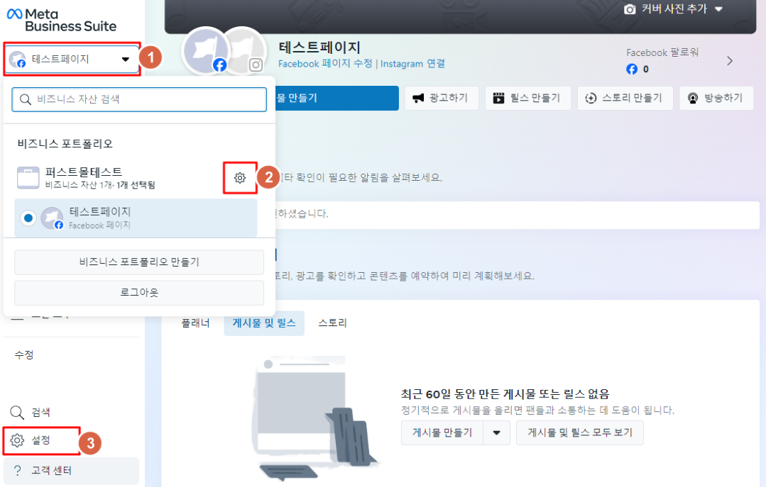Open the 수정 item in the sidebar
The width and height of the screenshot is (766, 487).
pyautogui.click(x=24, y=354)
